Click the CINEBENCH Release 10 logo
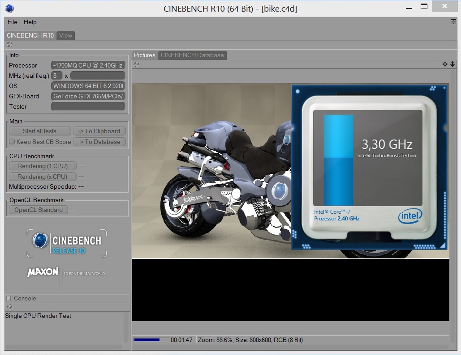 (x=67, y=243)
